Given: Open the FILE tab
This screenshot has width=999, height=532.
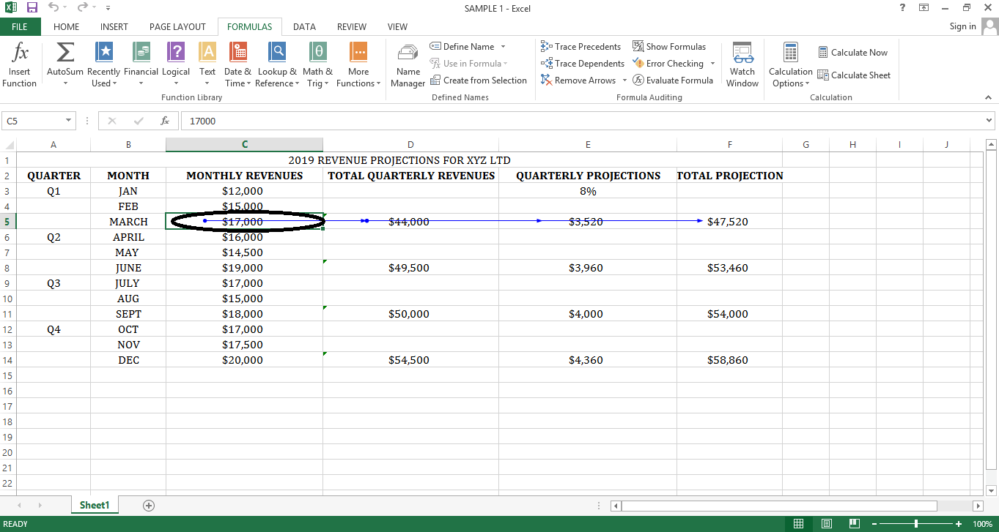Looking at the screenshot, I should pyautogui.click(x=20, y=27).
